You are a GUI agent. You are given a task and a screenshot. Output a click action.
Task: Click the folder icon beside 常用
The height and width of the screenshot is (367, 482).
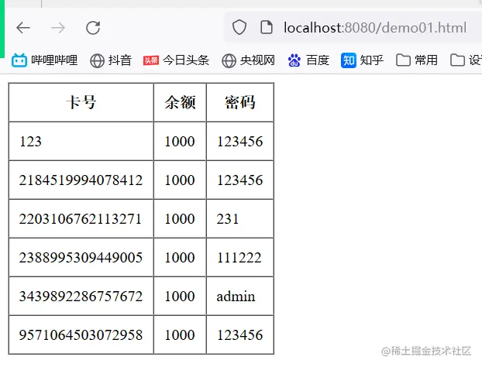tap(403, 60)
